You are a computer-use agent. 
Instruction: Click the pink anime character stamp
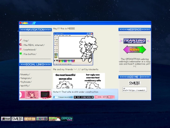click(x=32, y=94)
